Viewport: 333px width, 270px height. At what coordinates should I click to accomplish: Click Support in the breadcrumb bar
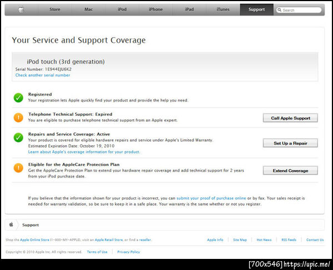(x=31, y=225)
